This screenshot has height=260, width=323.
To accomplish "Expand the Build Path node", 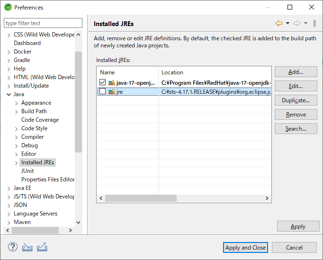I will click(x=16, y=112).
